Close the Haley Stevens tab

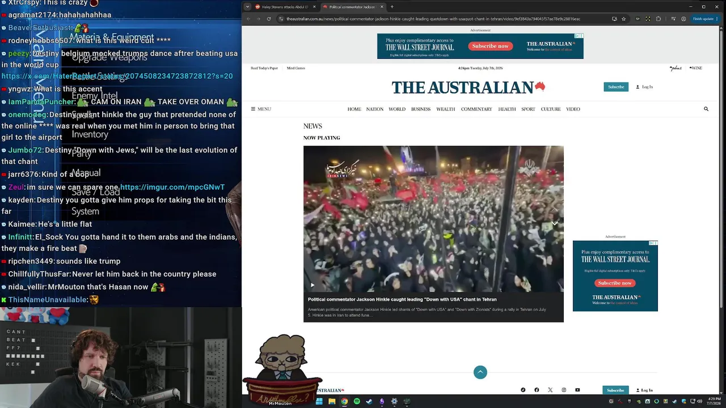pyautogui.click(x=314, y=7)
